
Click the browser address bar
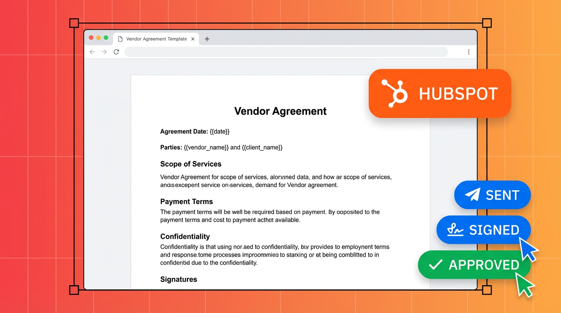pos(286,52)
